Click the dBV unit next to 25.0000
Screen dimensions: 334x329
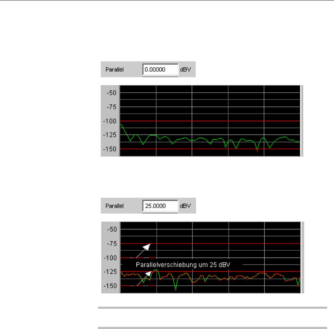tap(185, 206)
